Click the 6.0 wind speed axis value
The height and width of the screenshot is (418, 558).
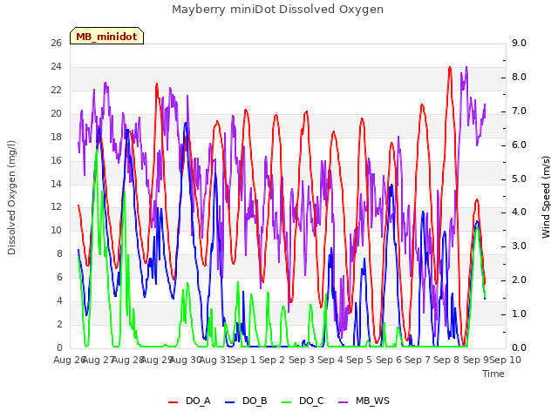click(519, 145)
